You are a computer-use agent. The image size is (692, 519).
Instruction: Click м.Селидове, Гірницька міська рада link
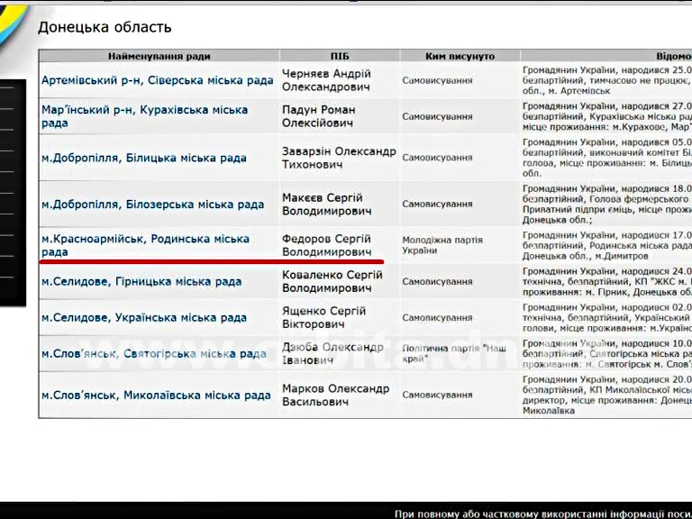click(x=141, y=281)
